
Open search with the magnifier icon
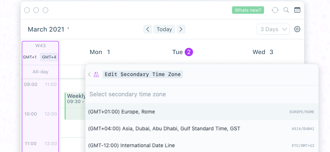pos(286,10)
